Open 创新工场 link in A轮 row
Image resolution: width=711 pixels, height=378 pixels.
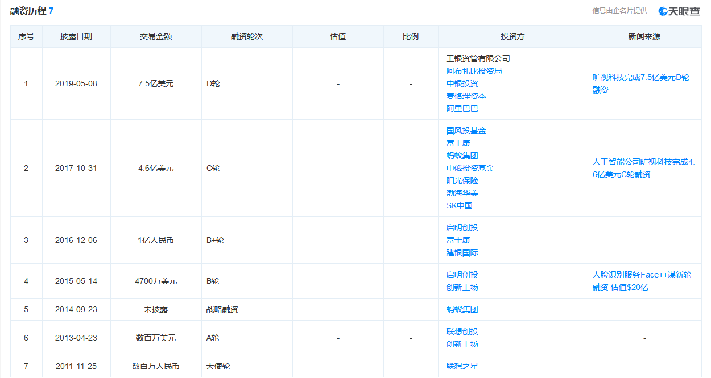tap(462, 344)
